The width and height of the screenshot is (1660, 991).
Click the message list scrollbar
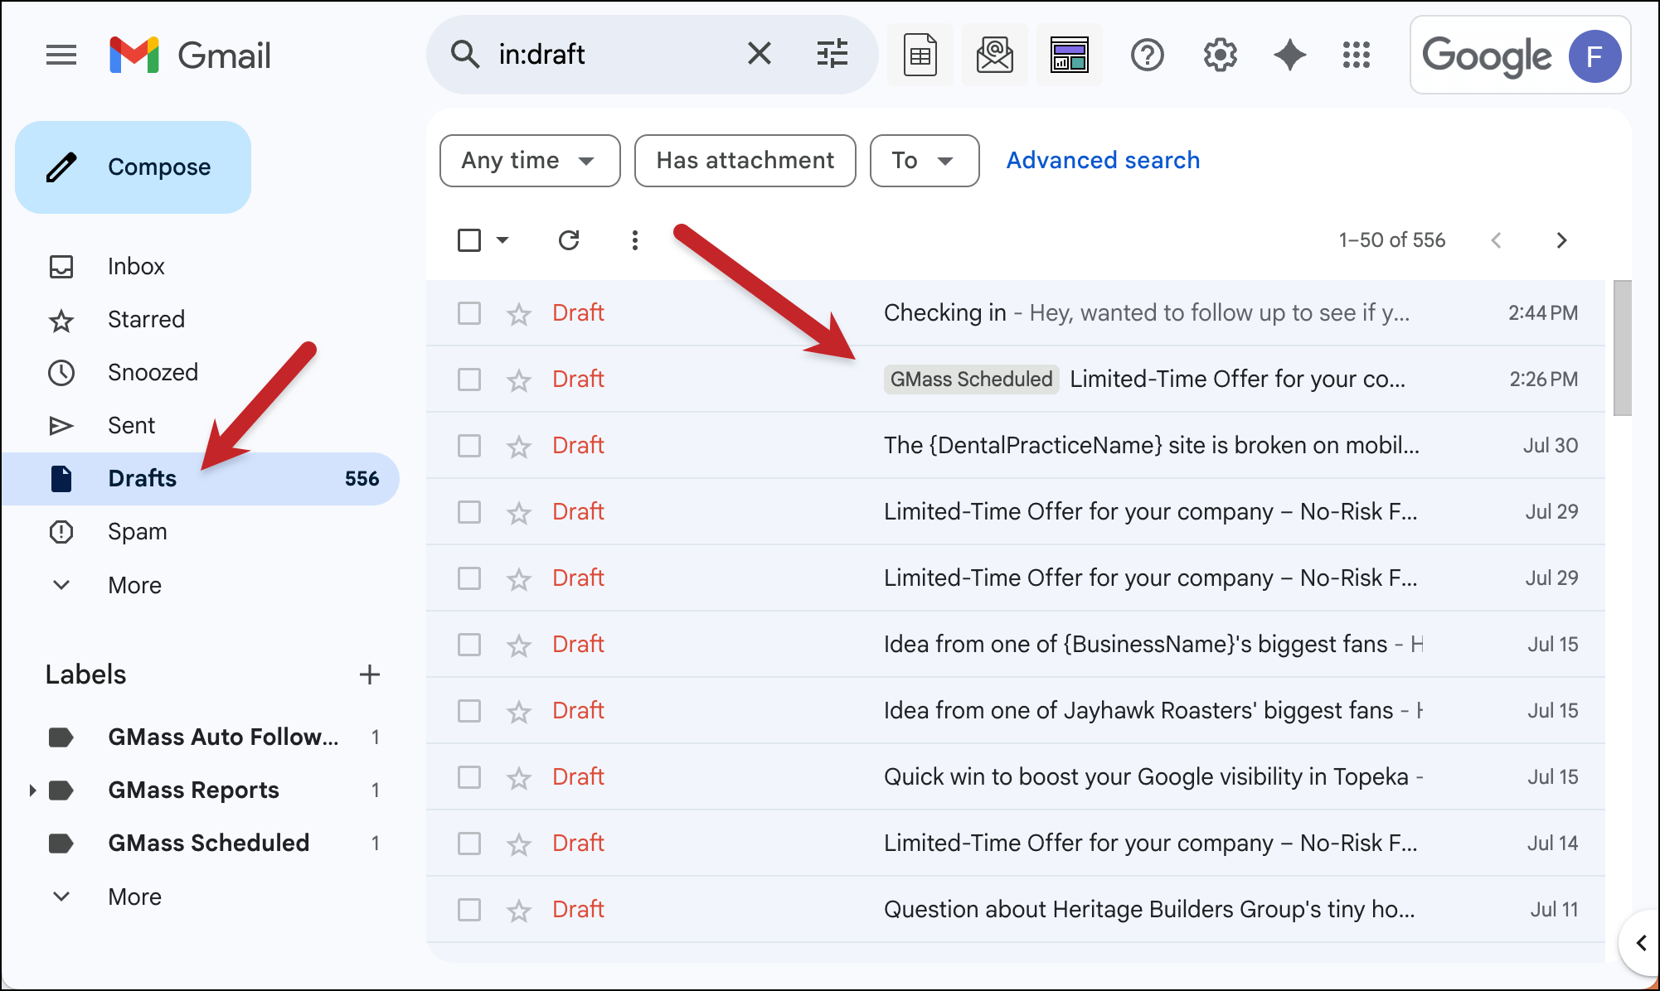click(x=1622, y=348)
